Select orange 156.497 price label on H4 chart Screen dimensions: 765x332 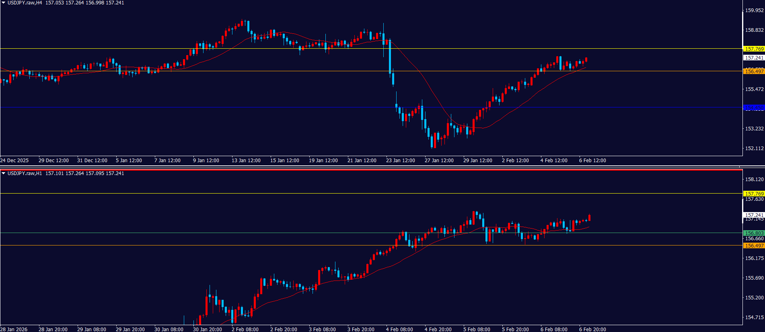click(x=754, y=71)
